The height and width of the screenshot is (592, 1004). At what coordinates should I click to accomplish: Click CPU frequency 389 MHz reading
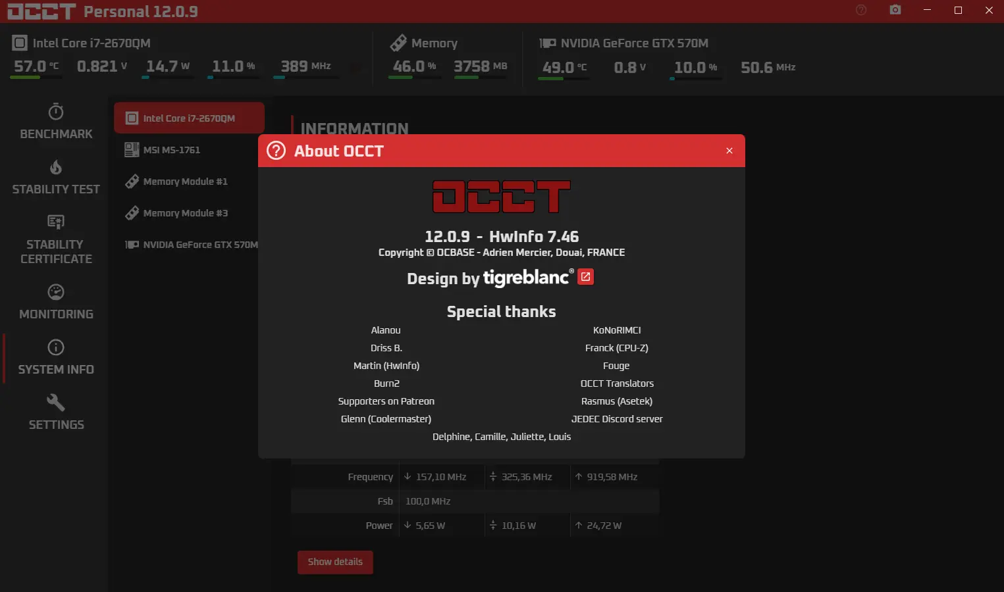[306, 66]
